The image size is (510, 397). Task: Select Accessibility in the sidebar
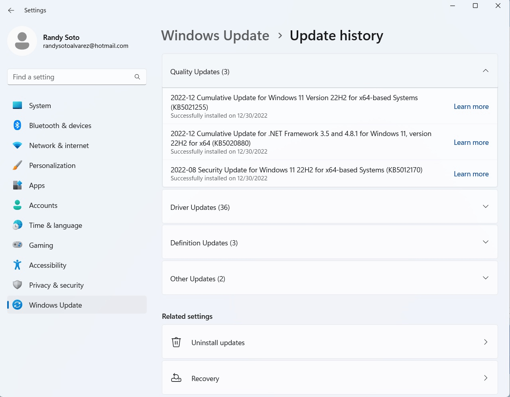click(x=77, y=265)
